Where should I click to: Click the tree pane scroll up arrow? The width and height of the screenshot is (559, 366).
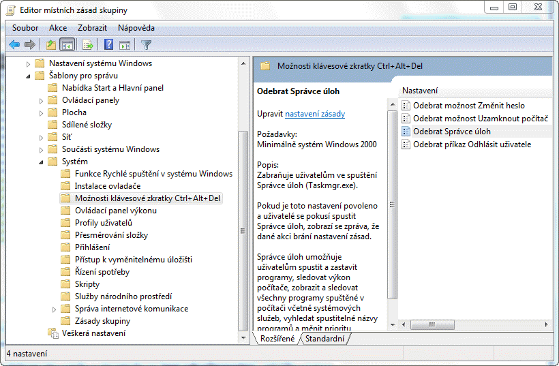tap(243, 63)
